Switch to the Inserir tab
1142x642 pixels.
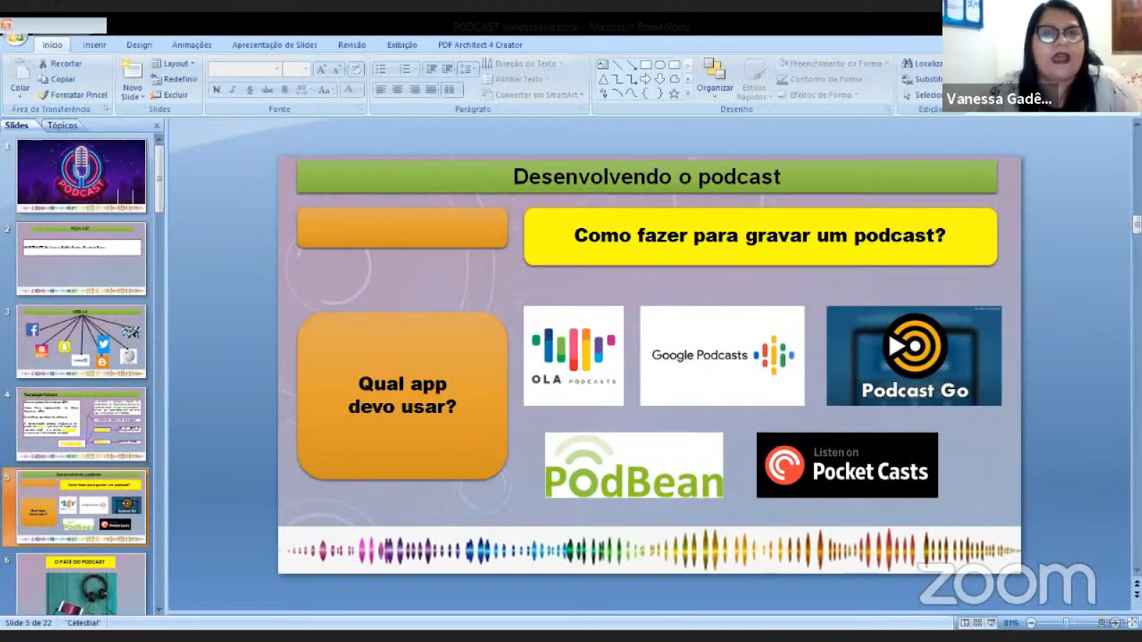coord(94,45)
